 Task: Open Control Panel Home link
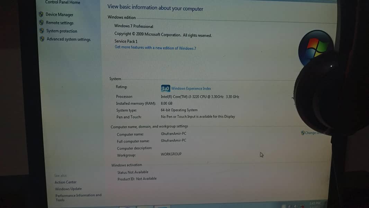(63, 2)
